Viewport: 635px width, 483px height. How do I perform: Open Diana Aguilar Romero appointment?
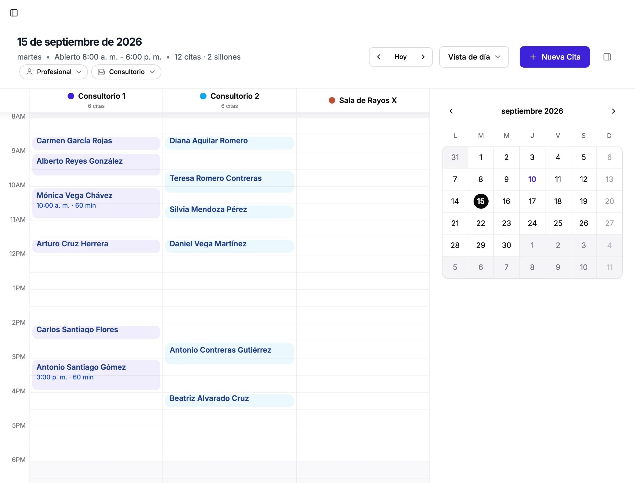230,143
